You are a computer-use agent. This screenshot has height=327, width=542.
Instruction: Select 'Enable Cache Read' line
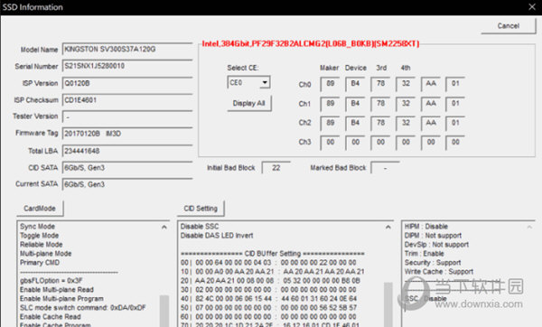50,316
